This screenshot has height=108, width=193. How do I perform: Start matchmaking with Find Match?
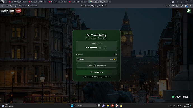point(96,72)
